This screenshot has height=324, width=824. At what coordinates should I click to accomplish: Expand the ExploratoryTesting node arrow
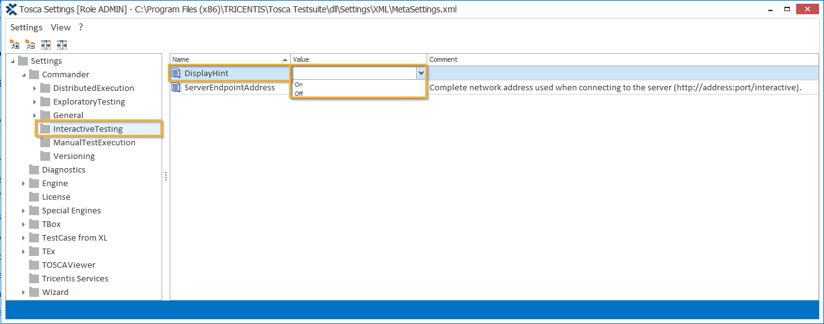pos(35,101)
